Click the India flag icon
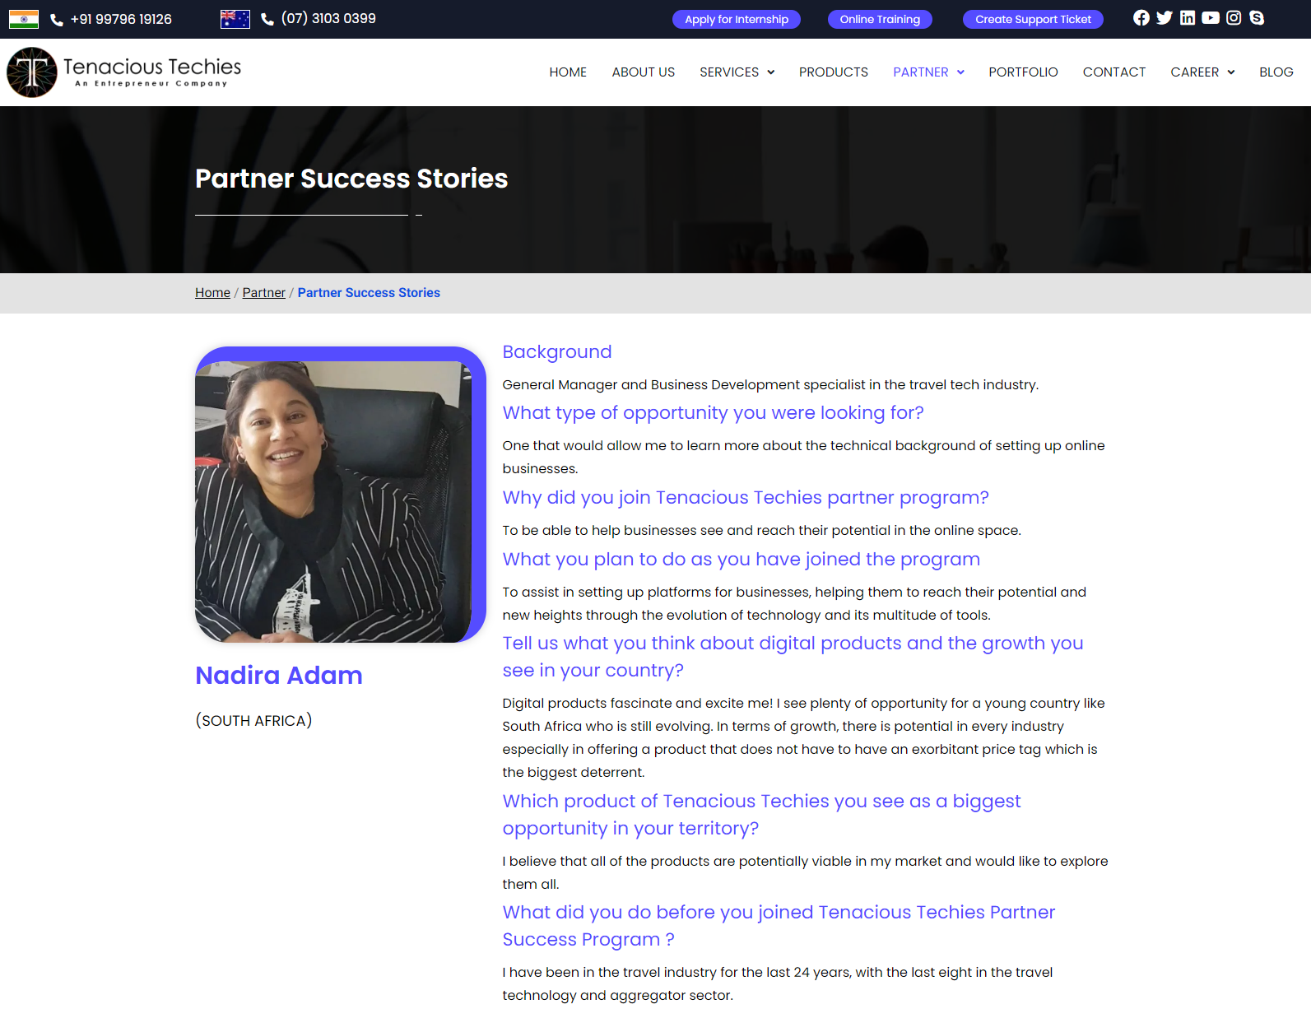1311x1018 pixels. 24,19
